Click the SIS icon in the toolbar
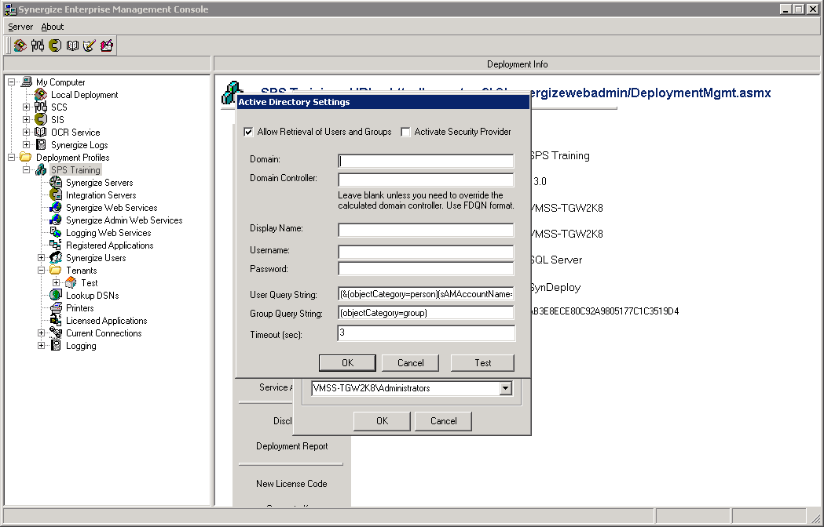The height and width of the screenshot is (527, 824). point(55,45)
